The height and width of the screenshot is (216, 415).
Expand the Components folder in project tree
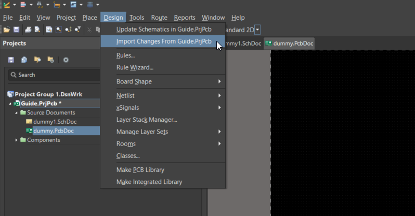tap(16, 140)
